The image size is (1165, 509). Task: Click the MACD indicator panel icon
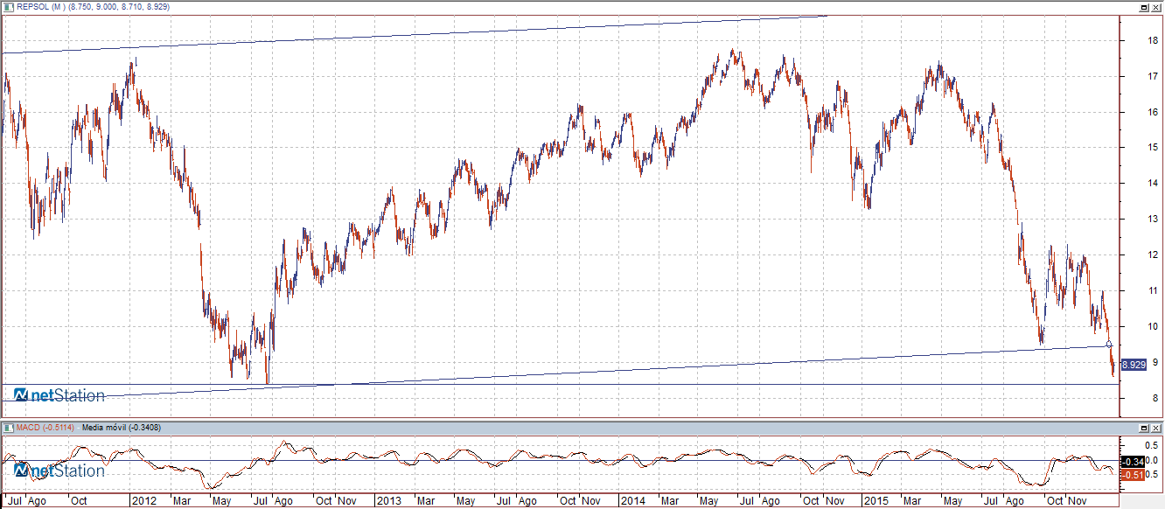pos(9,427)
